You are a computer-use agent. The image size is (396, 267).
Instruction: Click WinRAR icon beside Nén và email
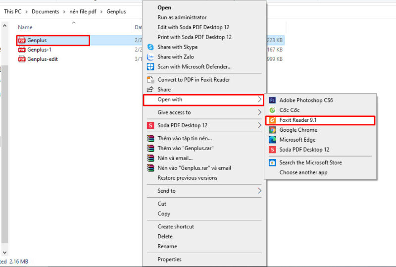pyautogui.click(x=150, y=158)
